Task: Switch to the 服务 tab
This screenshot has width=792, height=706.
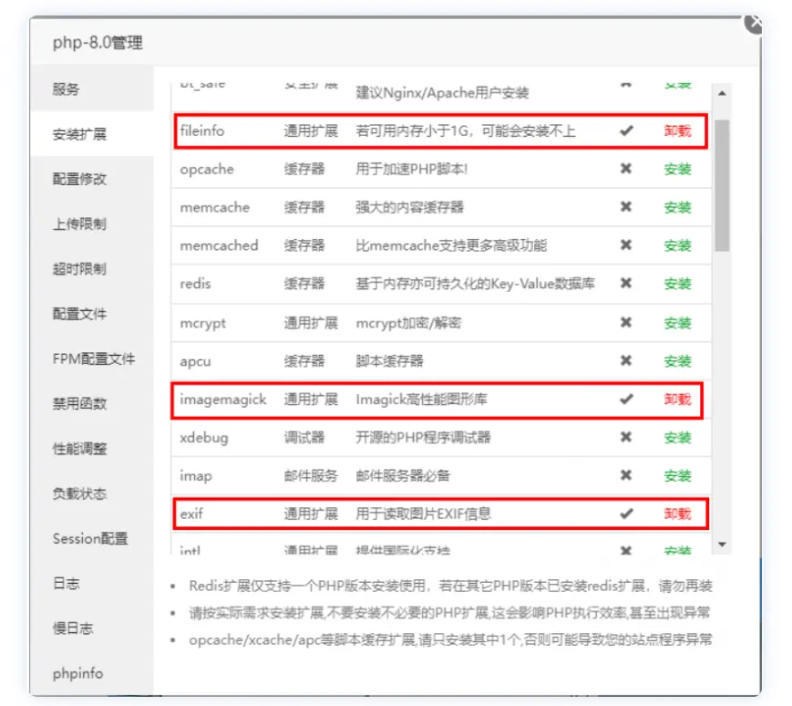Action: click(67, 88)
